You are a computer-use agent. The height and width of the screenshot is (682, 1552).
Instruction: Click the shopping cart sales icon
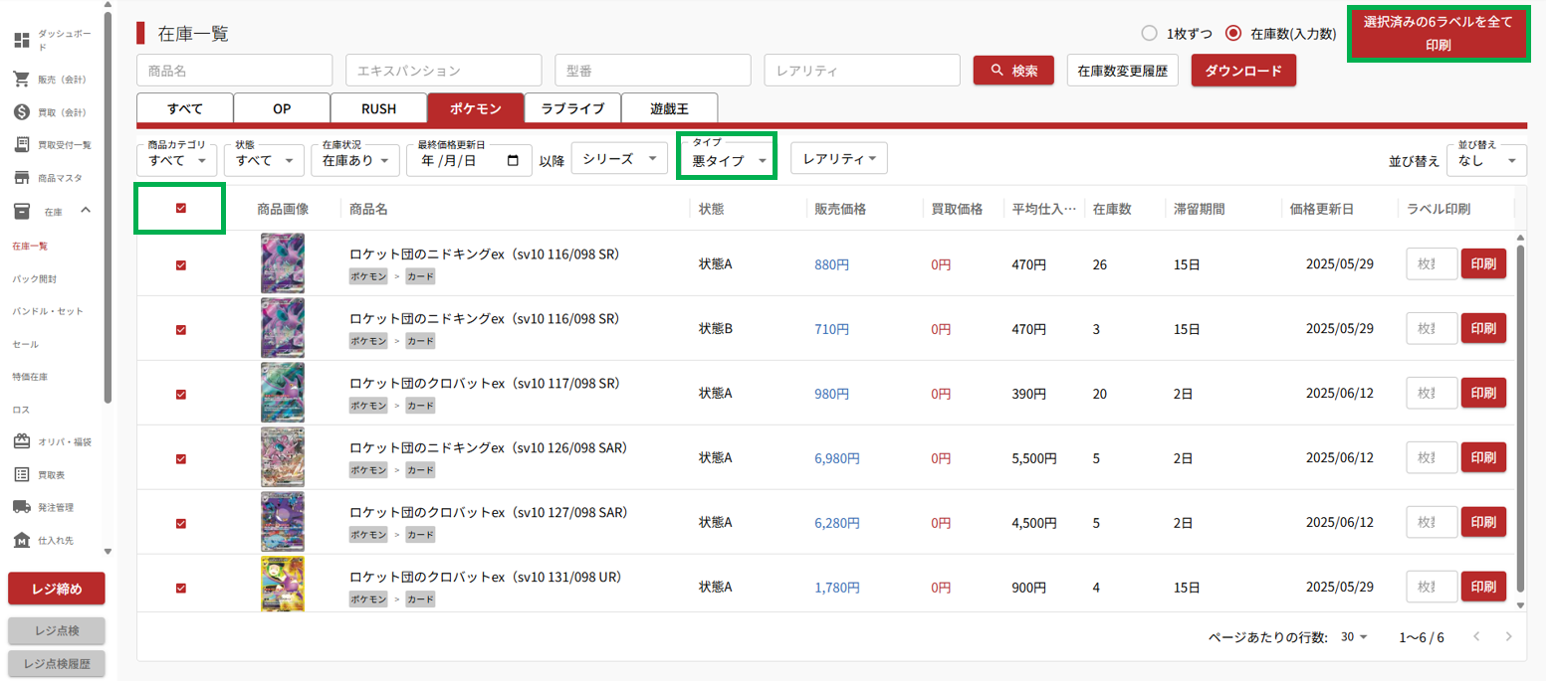(x=21, y=79)
